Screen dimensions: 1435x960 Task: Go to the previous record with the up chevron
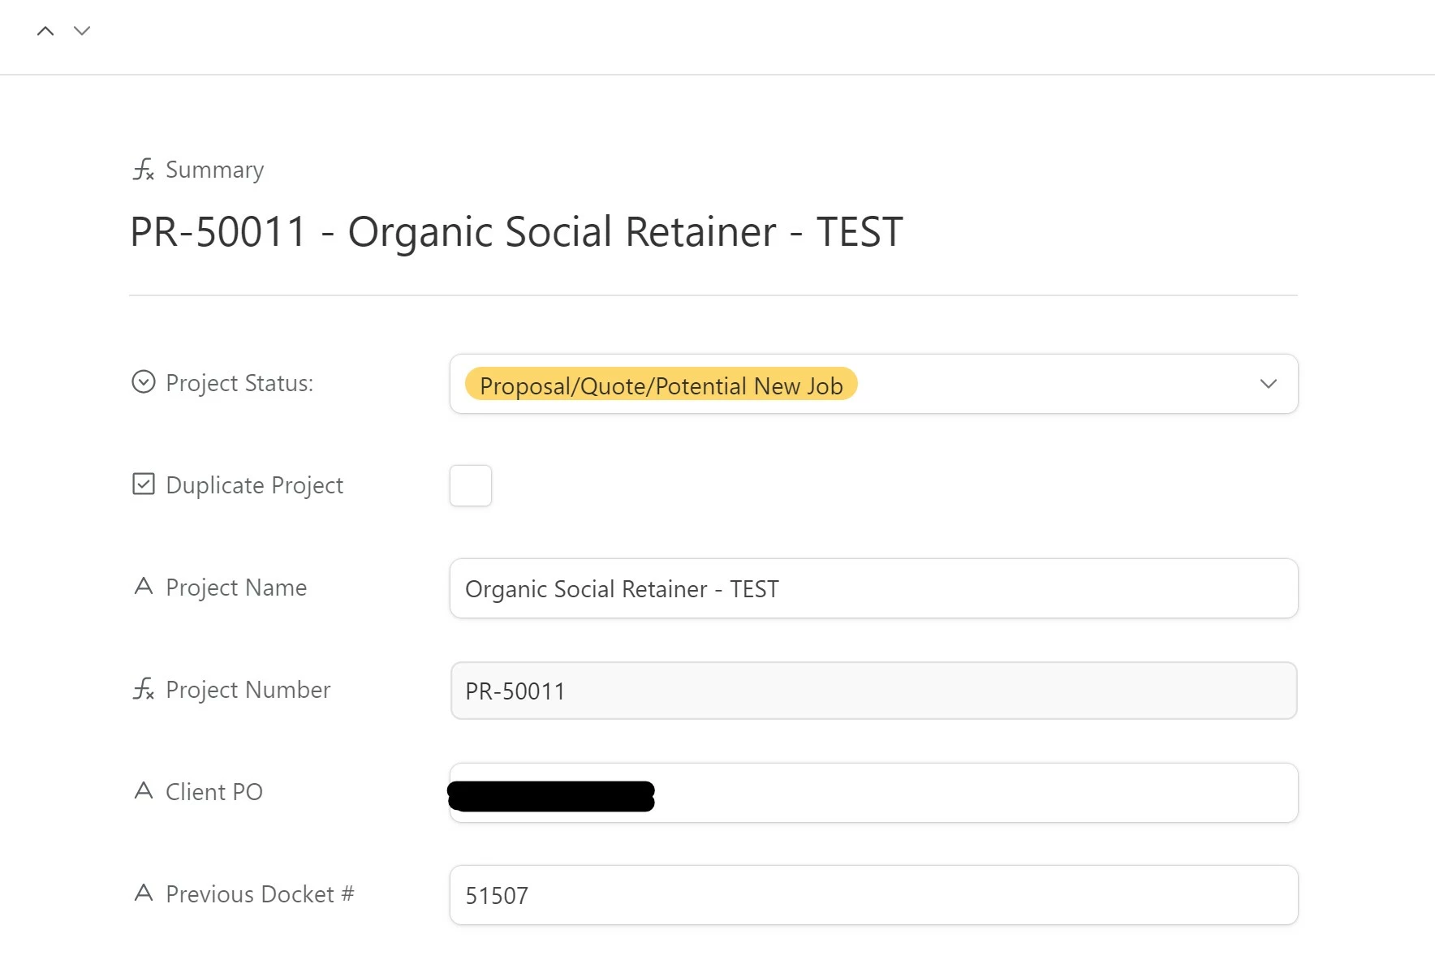[x=45, y=31]
